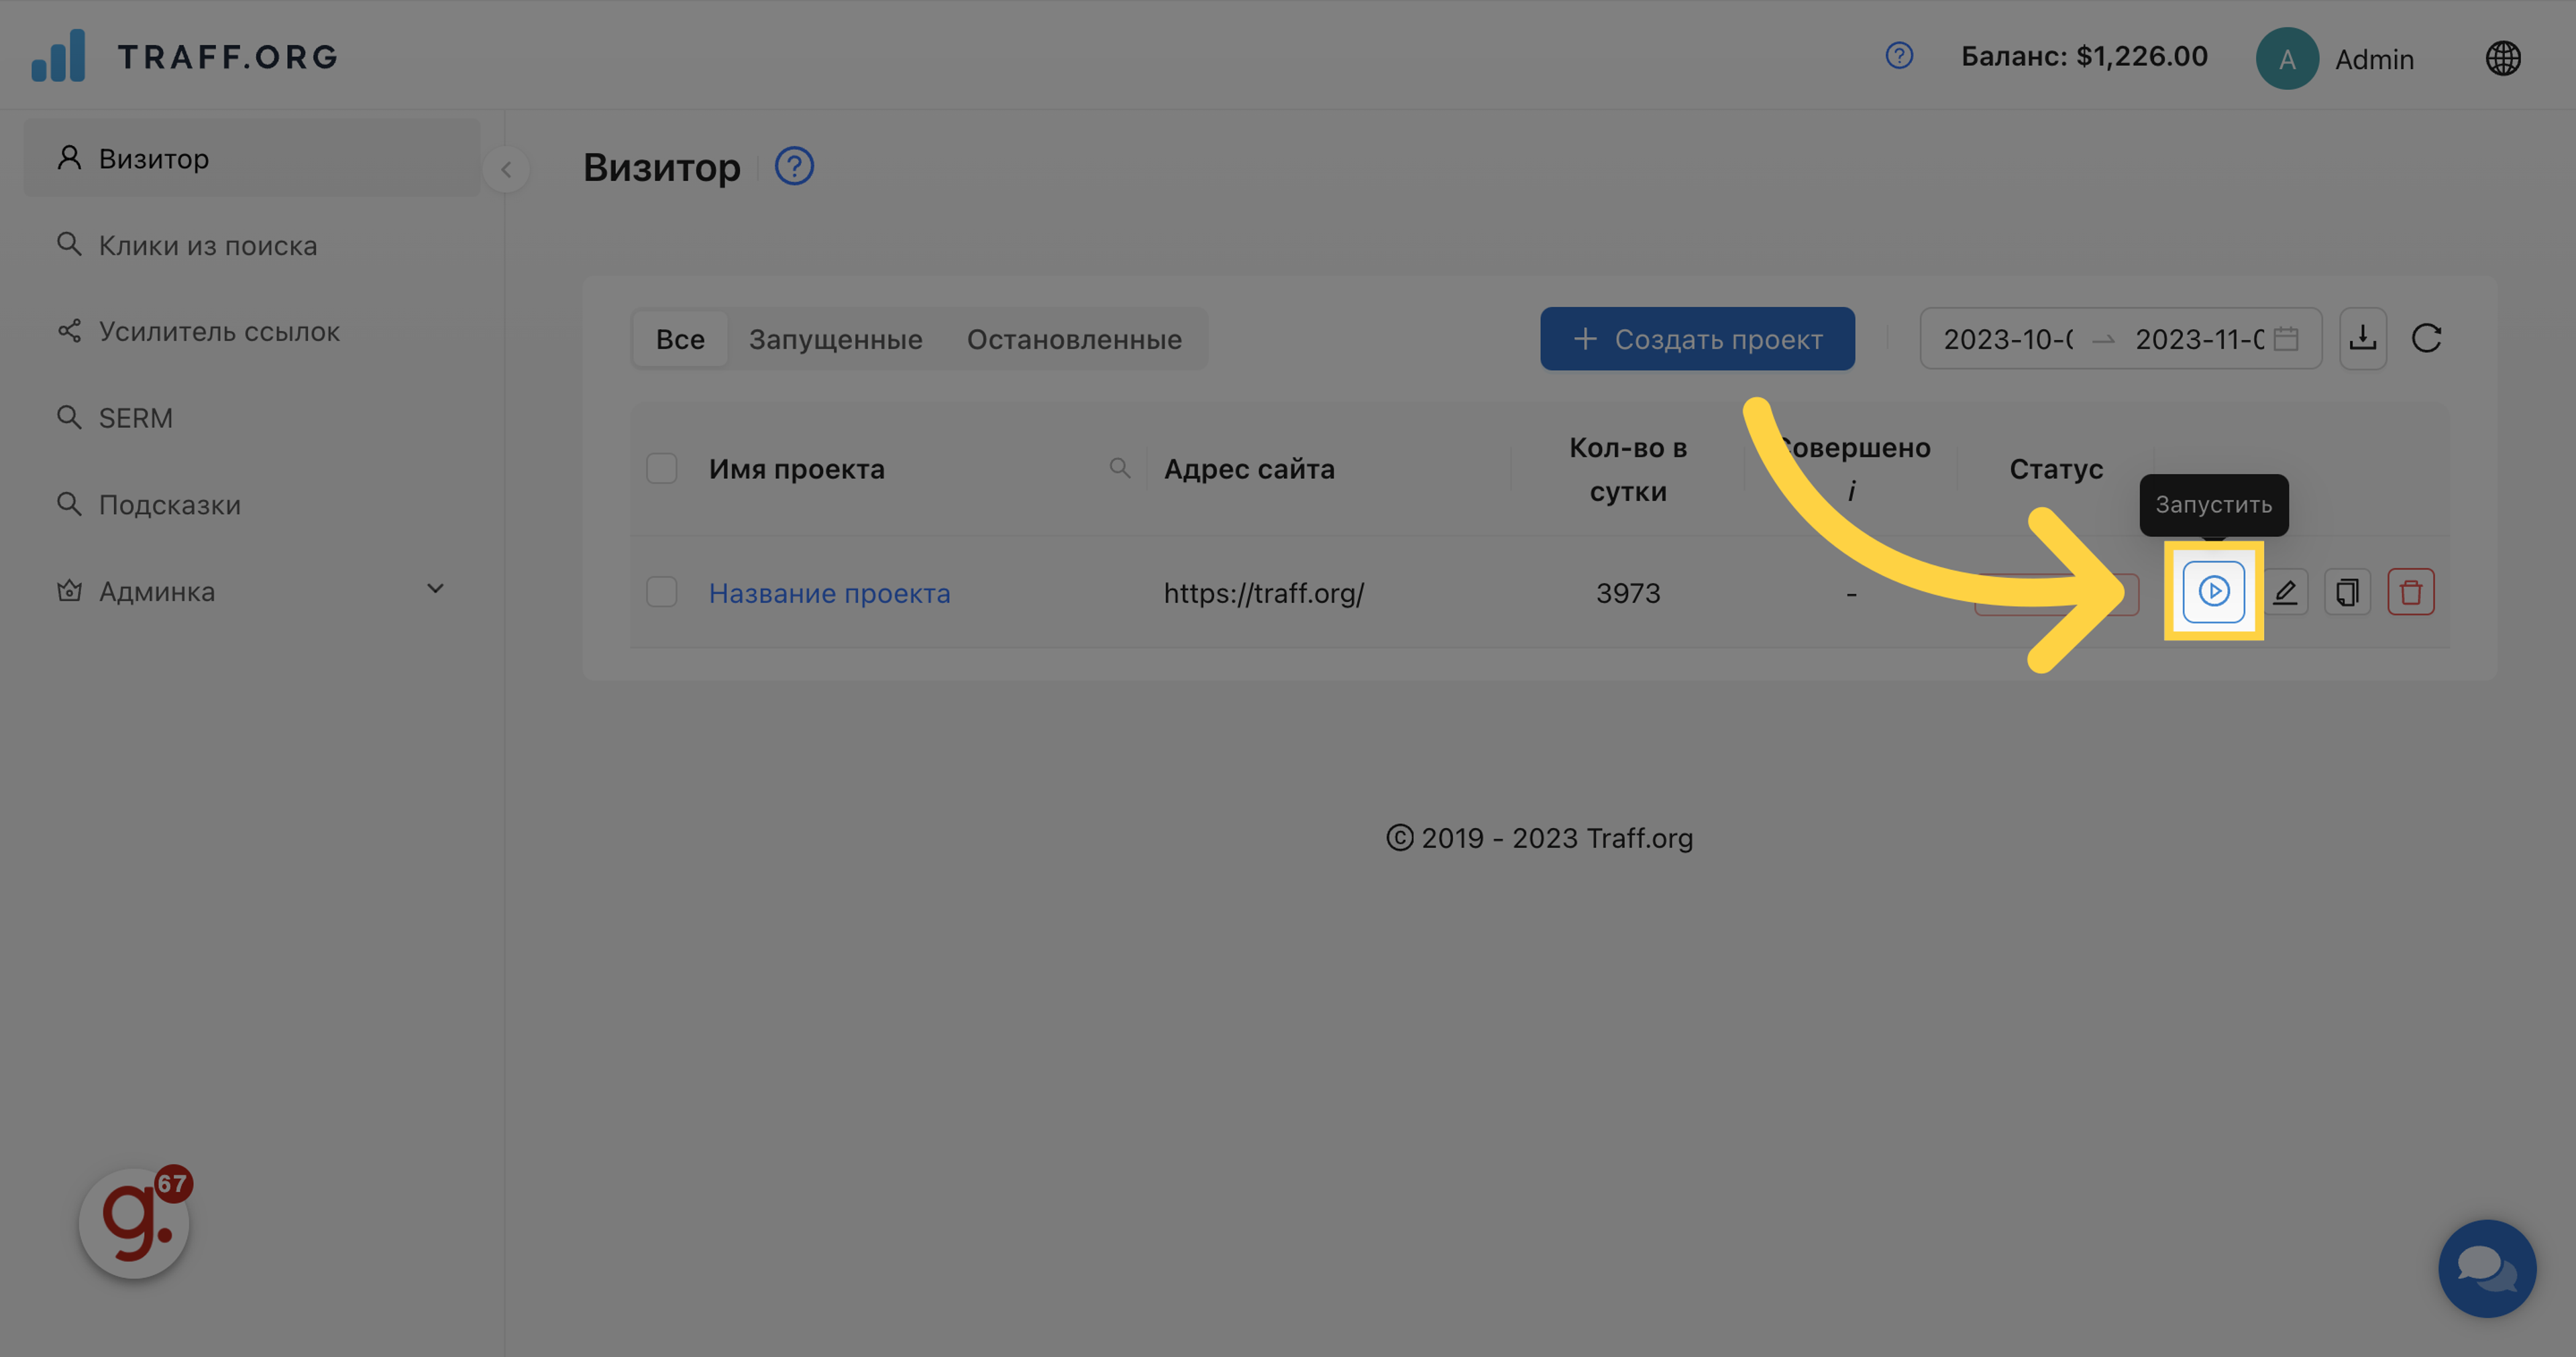The width and height of the screenshot is (2576, 1357).
Task: Click help question icon near balance
Action: 1898,56
